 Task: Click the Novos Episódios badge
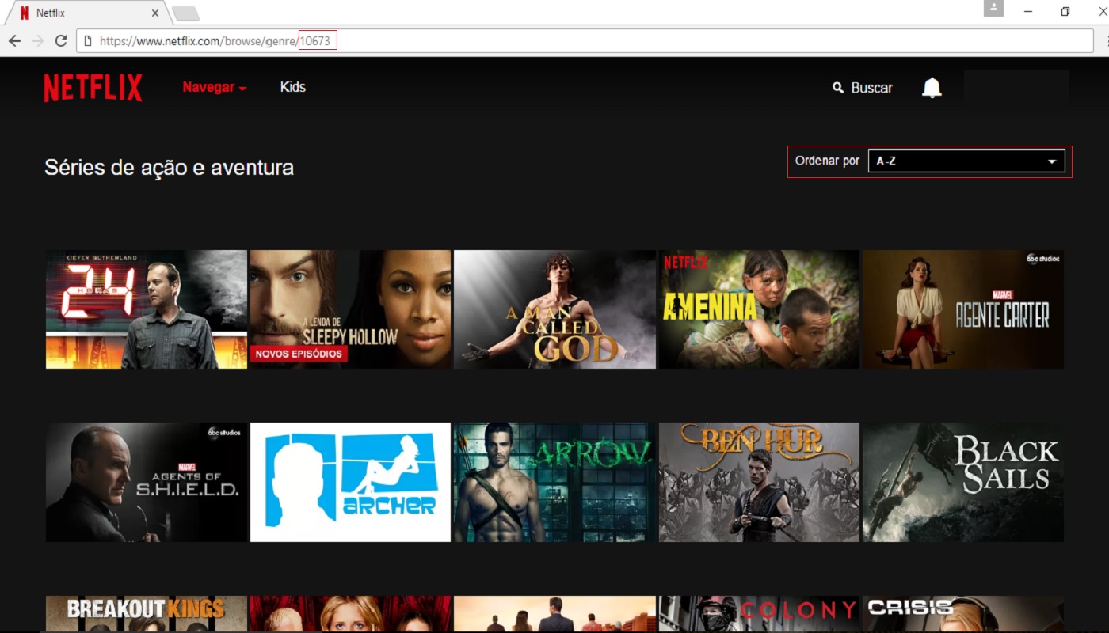pos(299,354)
